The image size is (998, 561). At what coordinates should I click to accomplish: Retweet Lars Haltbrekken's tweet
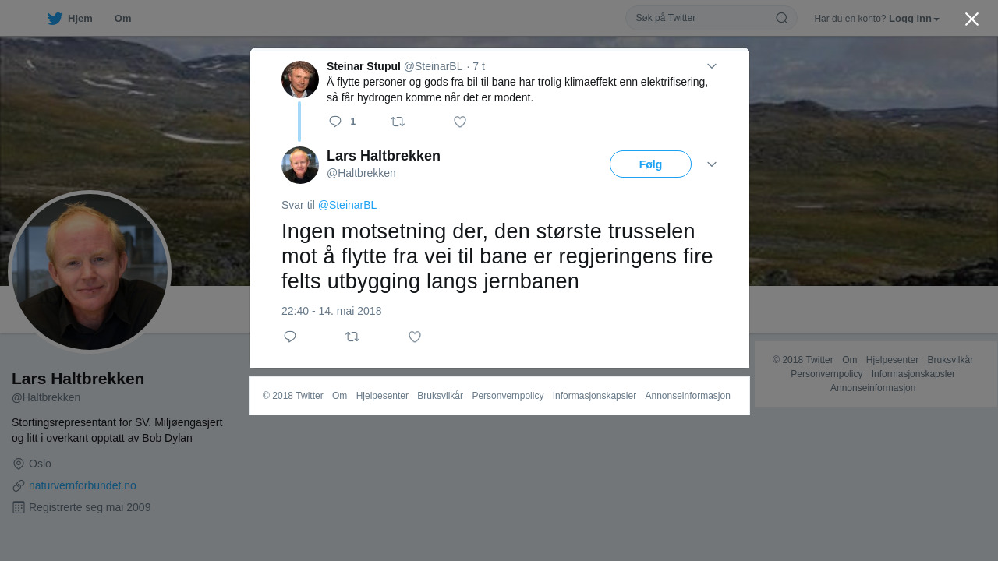(x=352, y=337)
